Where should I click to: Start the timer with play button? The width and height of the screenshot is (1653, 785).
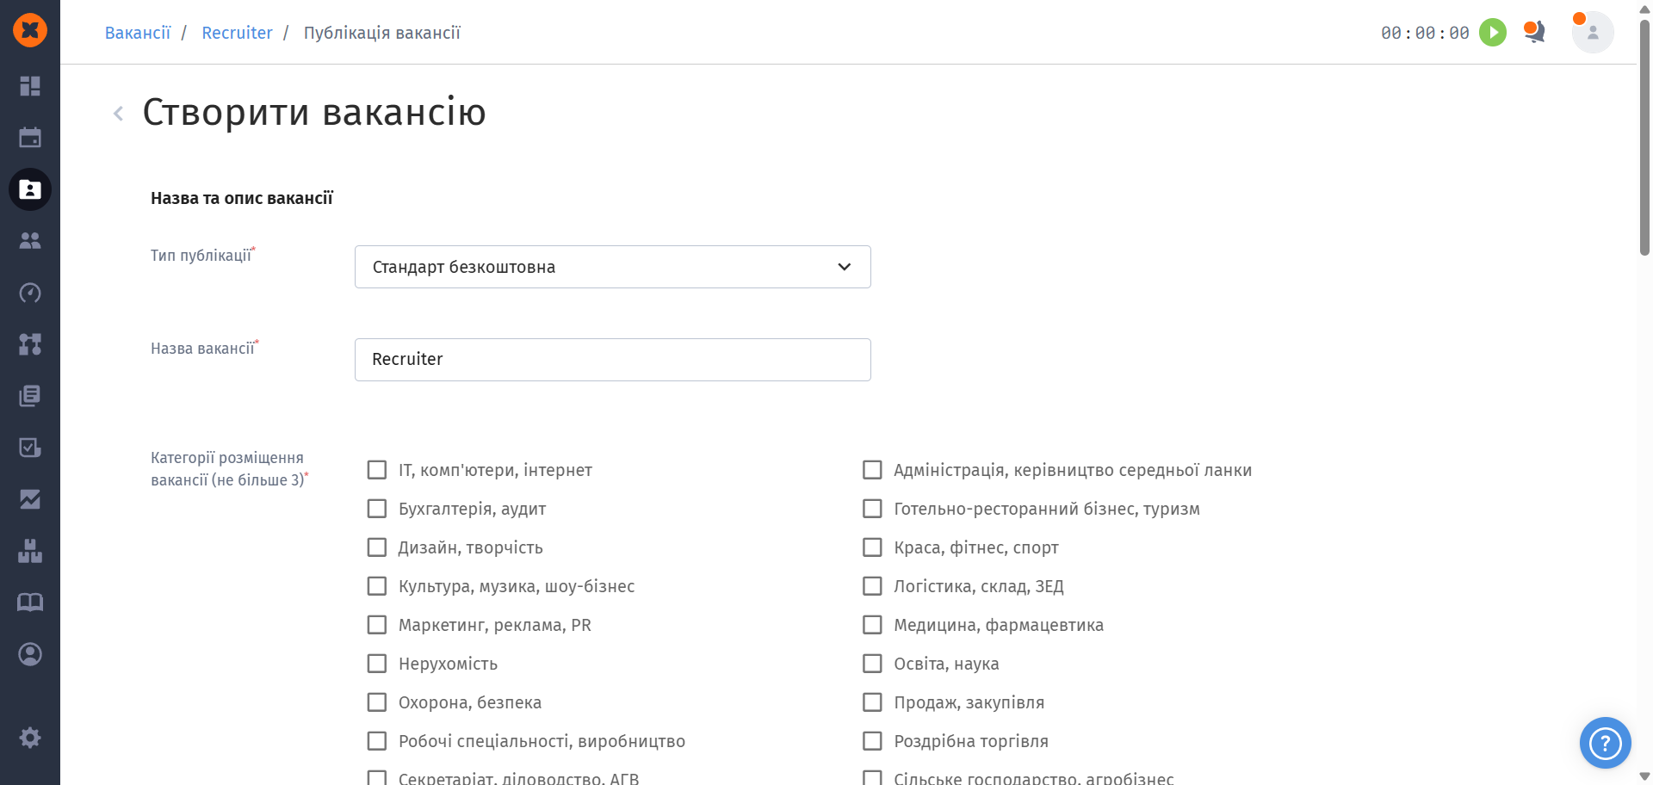(1493, 33)
